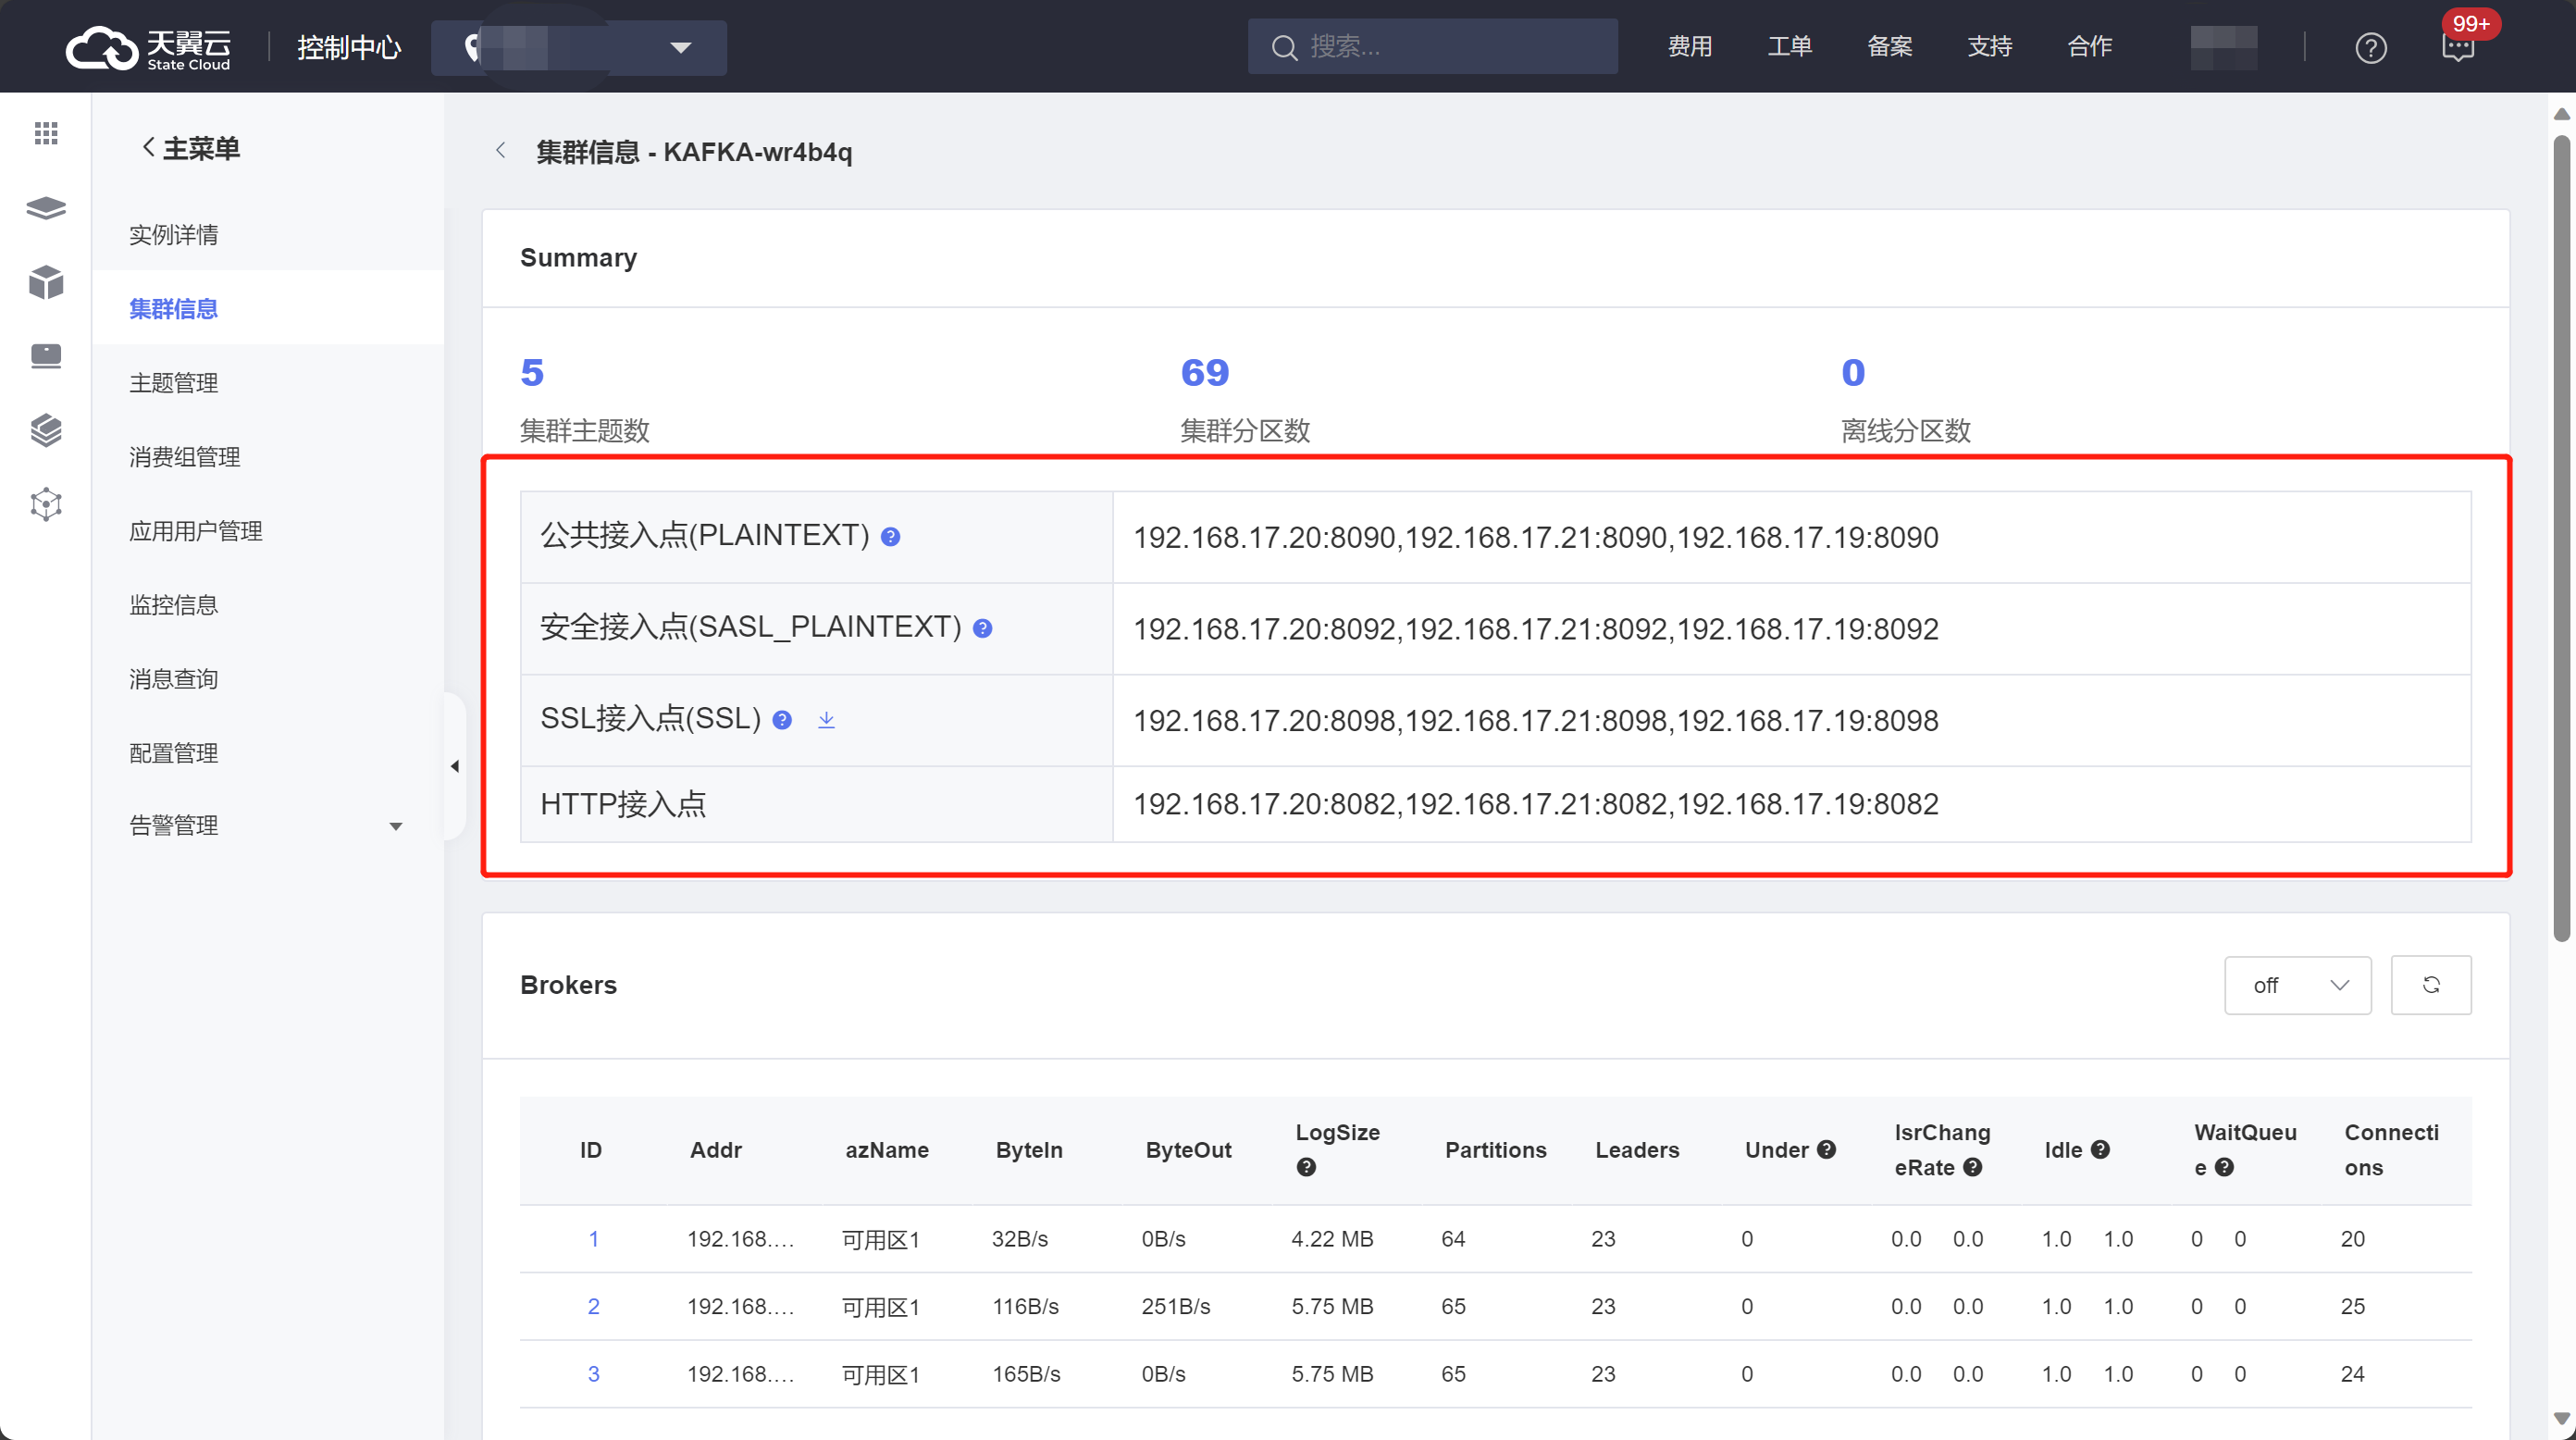Click IsrChangeRate column help icon
2576x1440 pixels.
coord(1972,1167)
